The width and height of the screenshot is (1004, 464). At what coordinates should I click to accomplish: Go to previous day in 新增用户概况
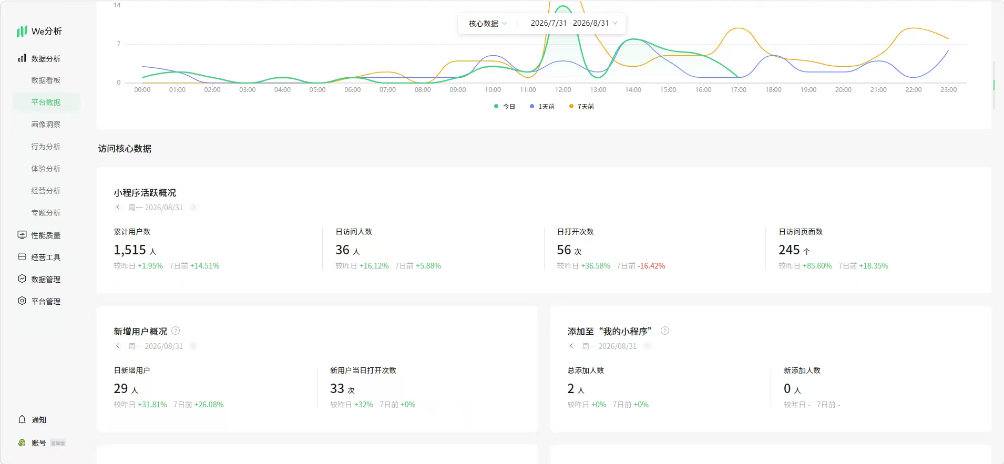click(118, 346)
